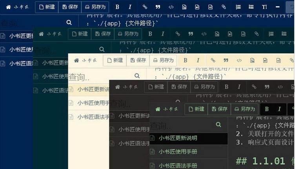Click 另存为 in teal window toolbar
The width and height of the screenshot is (295, 169).
[128, 34]
